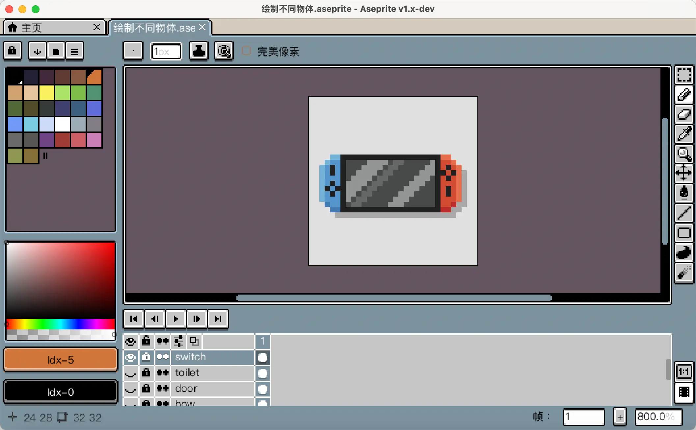Select the Rectangle shape tool
Screen dimensions: 696x430
pos(684,233)
